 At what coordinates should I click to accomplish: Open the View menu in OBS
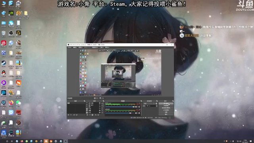[x=81, y=47]
